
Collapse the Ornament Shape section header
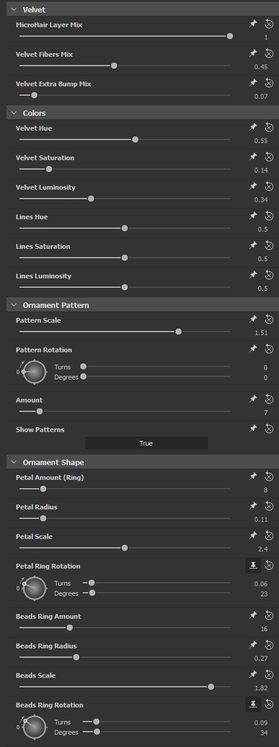click(x=14, y=462)
